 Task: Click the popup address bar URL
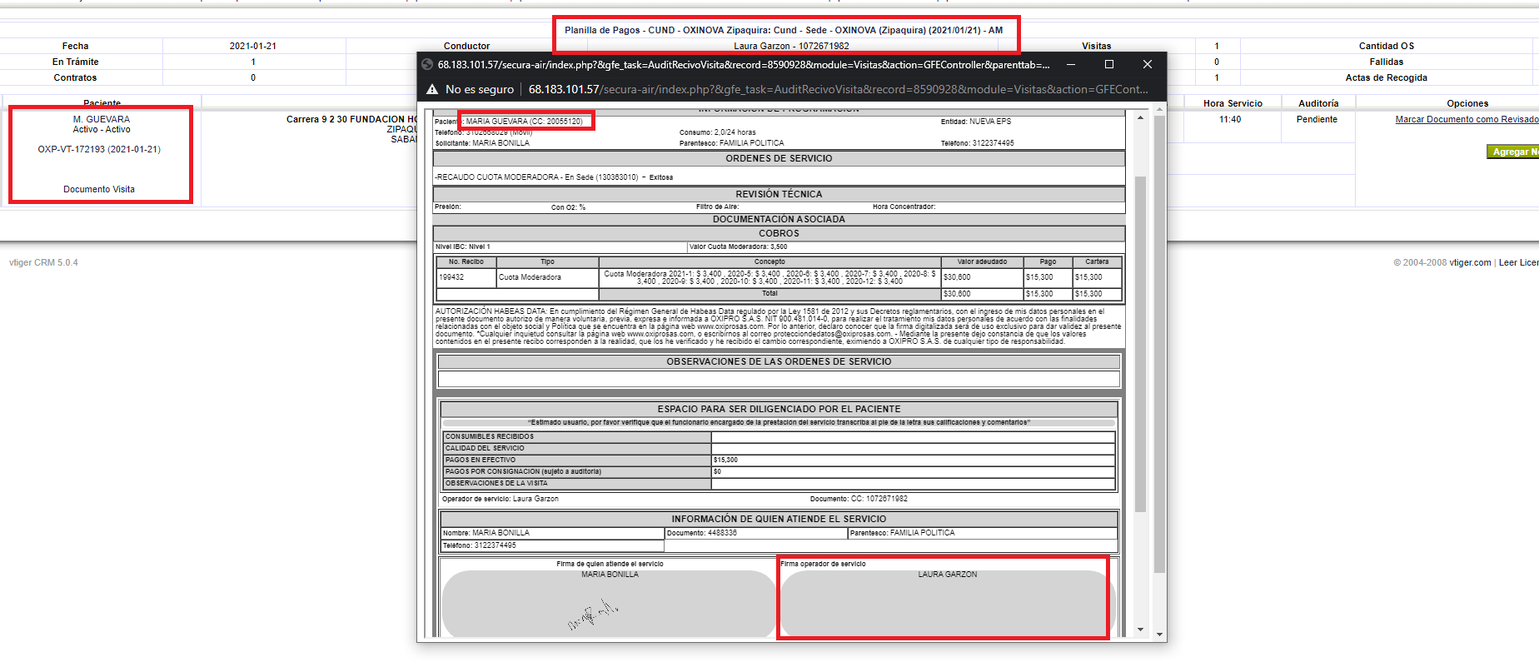(x=838, y=89)
